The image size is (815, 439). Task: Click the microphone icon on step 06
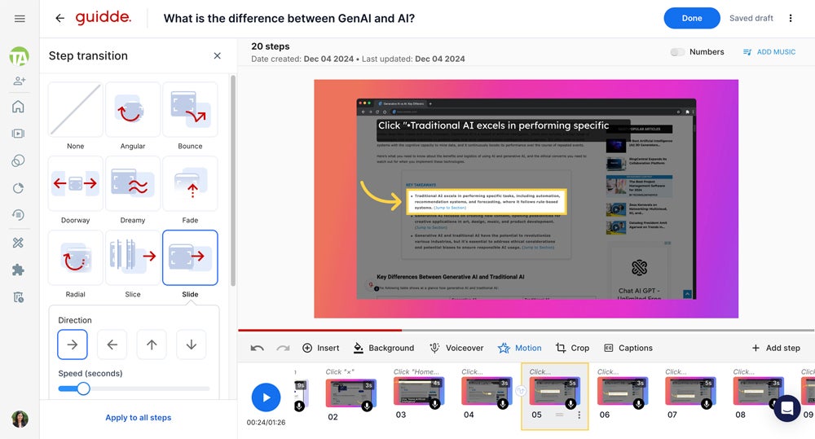pos(639,404)
